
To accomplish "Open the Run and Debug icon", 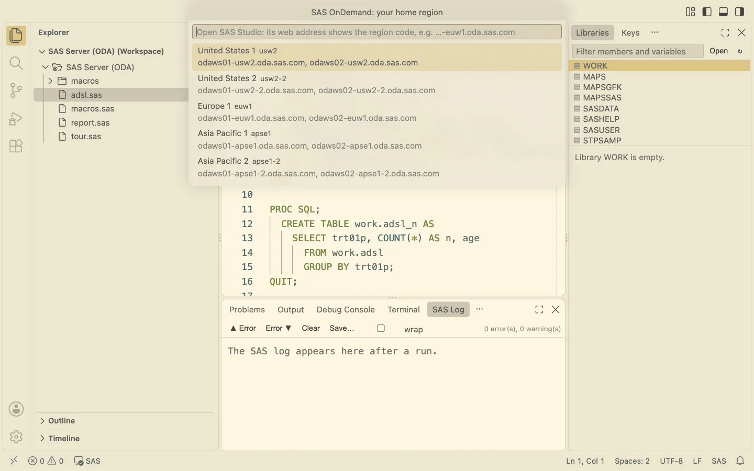I will (x=16, y=119).
